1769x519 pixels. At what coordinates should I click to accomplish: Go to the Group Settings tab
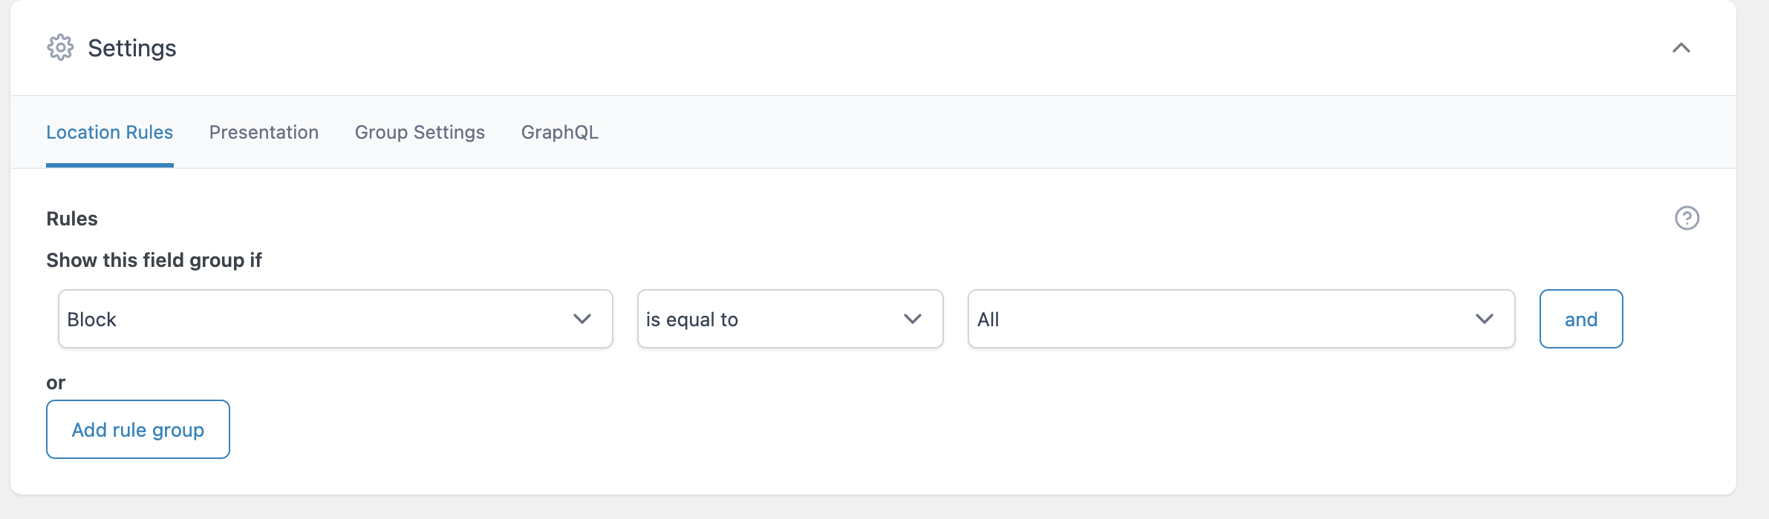point(420,132)
